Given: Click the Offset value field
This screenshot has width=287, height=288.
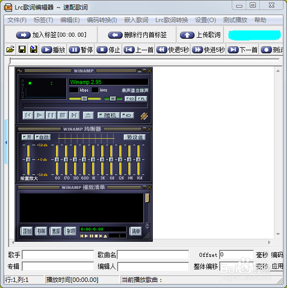Looking at the screenshot, I should coord(237,255).
